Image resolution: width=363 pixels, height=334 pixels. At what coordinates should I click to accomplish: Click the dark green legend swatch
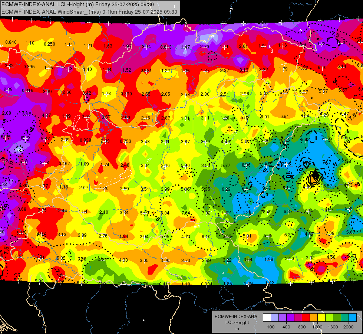337,318
